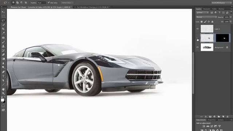Select the Line shape tool
233x131 pixels.
coord(3,85)
